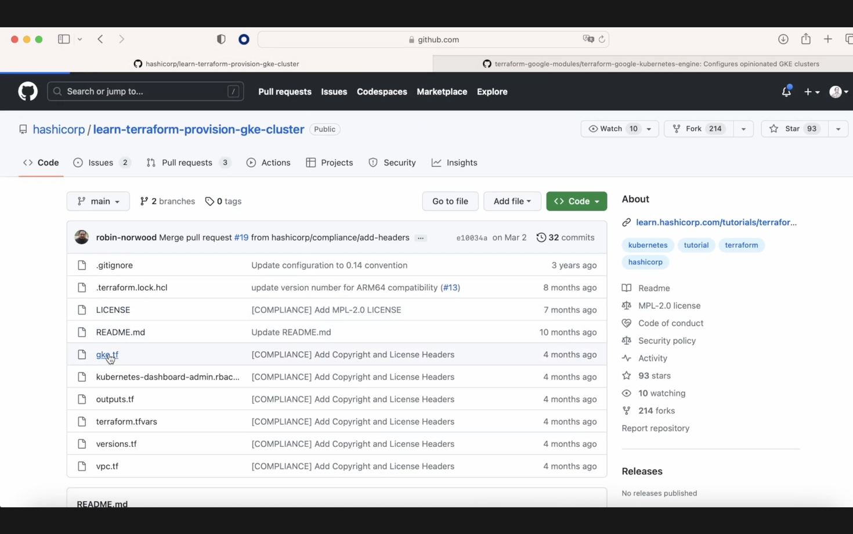853x534 pixels.
Task: Open Explore in top navigation
Action: 492,92
